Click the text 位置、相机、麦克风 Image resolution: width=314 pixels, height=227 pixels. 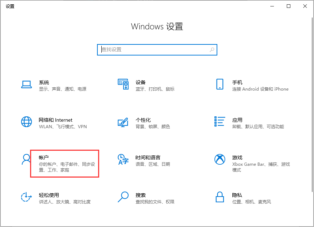pyautogui.click(x=252, y=202)
